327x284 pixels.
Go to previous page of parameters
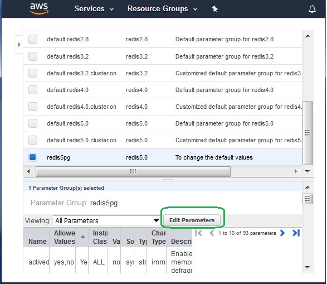[212, 233]
